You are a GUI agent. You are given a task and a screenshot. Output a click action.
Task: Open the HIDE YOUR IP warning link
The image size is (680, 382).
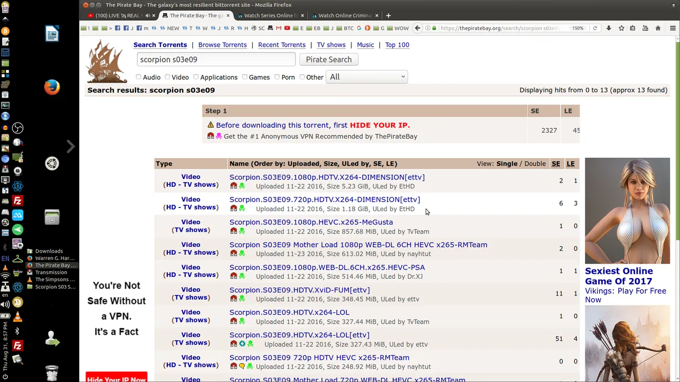[380, 125]
